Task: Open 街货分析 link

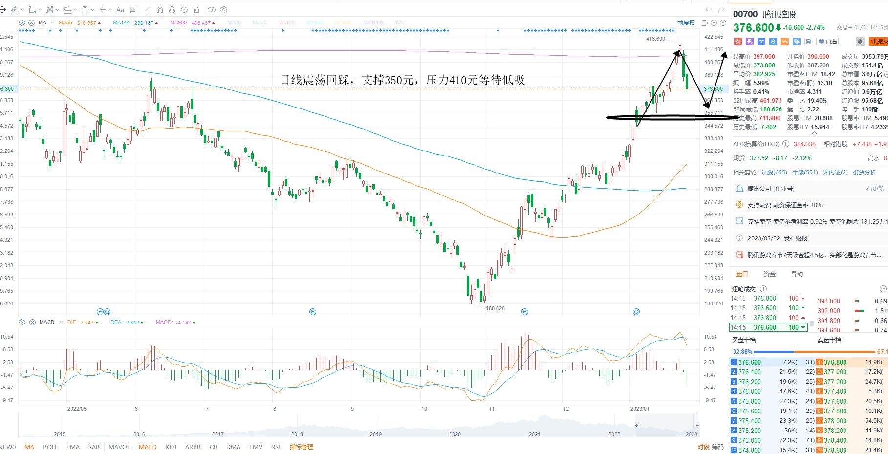Action: (x=865, y=172)
